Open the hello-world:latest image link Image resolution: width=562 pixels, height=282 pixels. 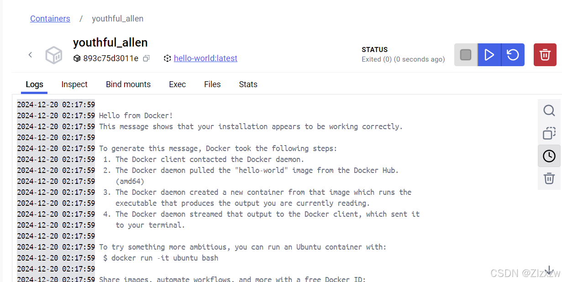205,58
